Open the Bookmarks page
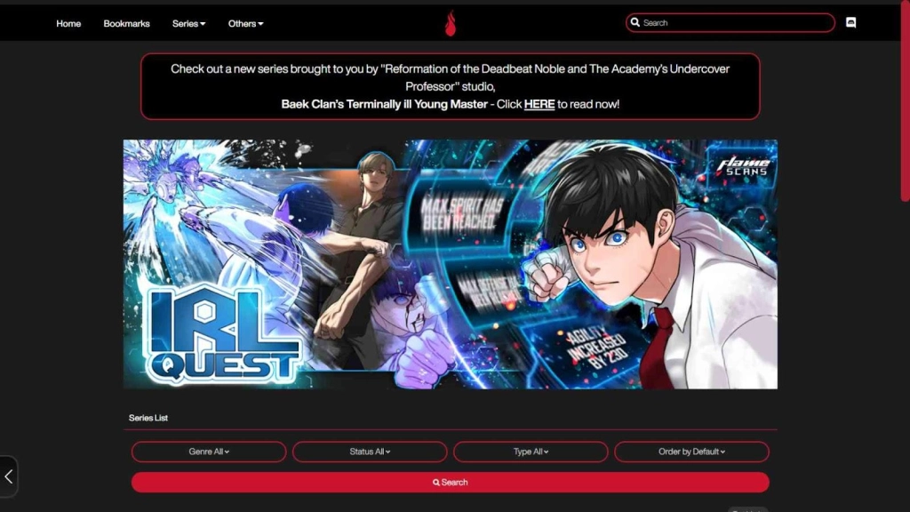The height and width of the screenshot is (512, 910). click(x=126, y=24)
